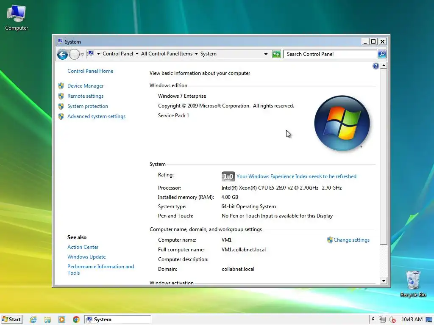The width and height of the screenshot is (434, 325).
Task: Expand arrow after All Control Panel Items
Action: (196, 54)
